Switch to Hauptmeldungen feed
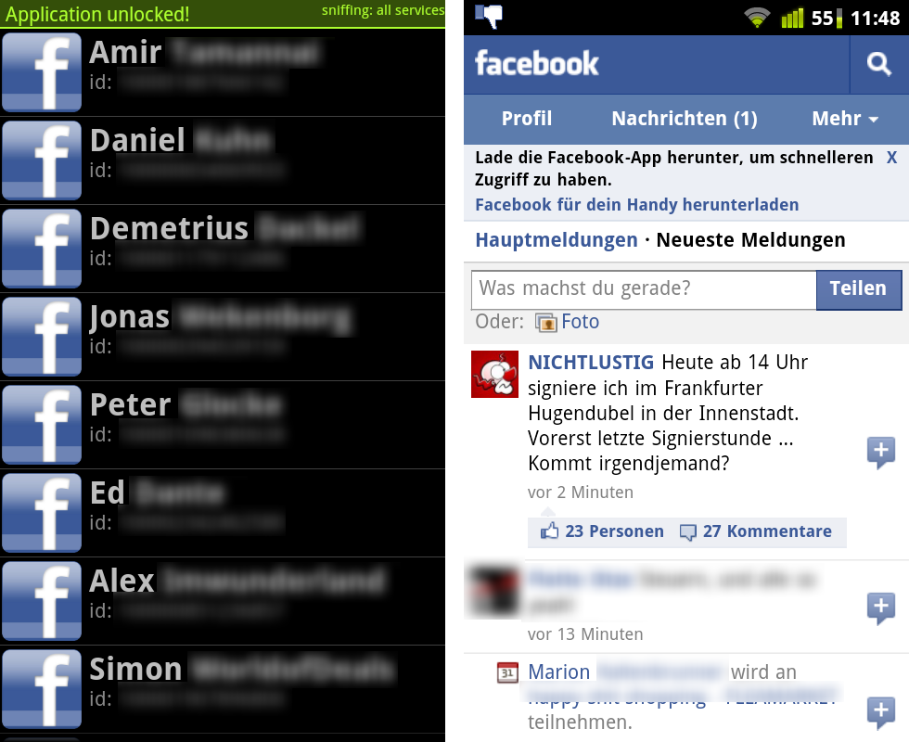The image size is (909, 742). pyautogui.click(x=556, y=240)
